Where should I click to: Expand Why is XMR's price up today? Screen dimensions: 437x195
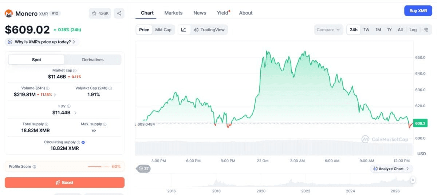42,42
